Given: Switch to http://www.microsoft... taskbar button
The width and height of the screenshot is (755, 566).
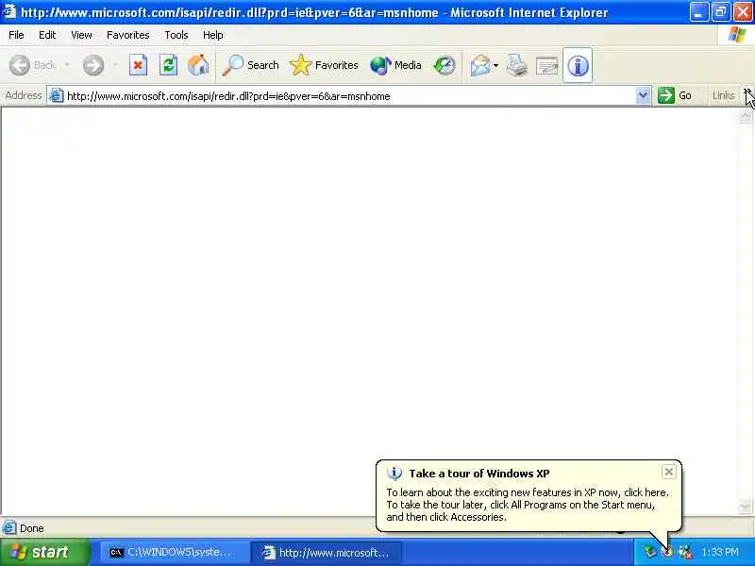Looking at the screenshot, I should click(327, 553).
